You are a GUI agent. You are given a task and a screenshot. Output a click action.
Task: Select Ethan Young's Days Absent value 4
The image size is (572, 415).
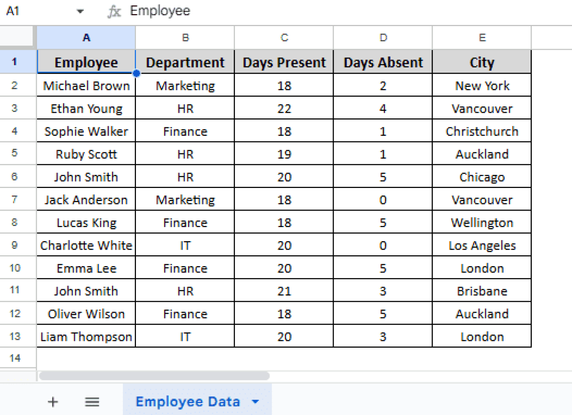tap(383, 108)
